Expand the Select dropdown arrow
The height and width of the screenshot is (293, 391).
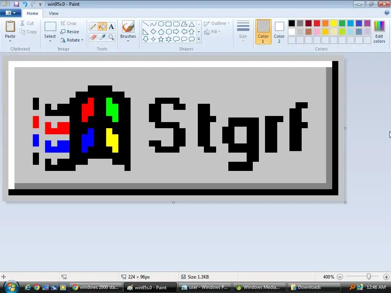[x=50, y=41]
